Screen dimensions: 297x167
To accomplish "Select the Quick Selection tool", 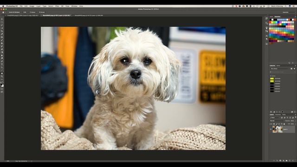I will click(x=2, y=28).
